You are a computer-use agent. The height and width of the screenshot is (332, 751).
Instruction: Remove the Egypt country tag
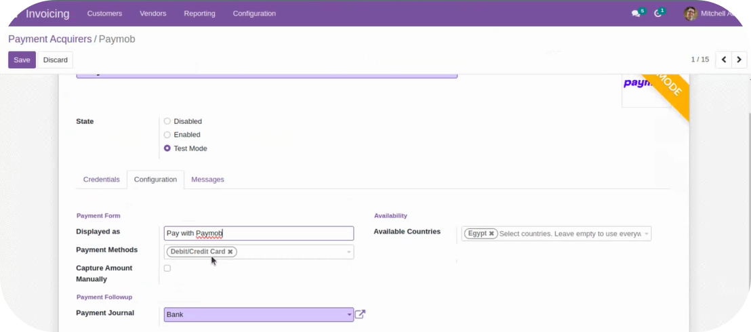pyautogui.click(x=491, y=234)
